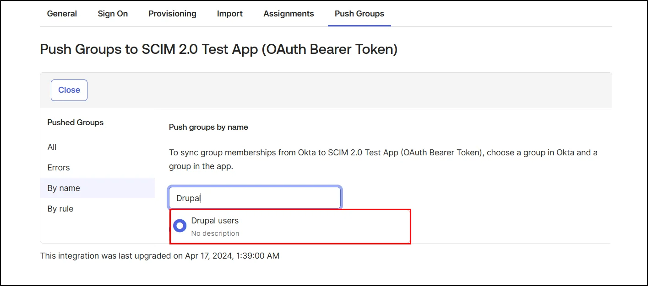Click the Close button
This screenshot has height=286, width=648.
(x=69, y=90)
